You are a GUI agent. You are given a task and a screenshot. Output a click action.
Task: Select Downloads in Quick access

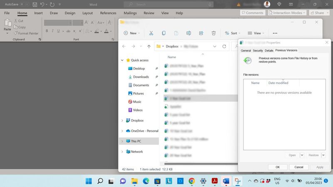click(141, 77)
